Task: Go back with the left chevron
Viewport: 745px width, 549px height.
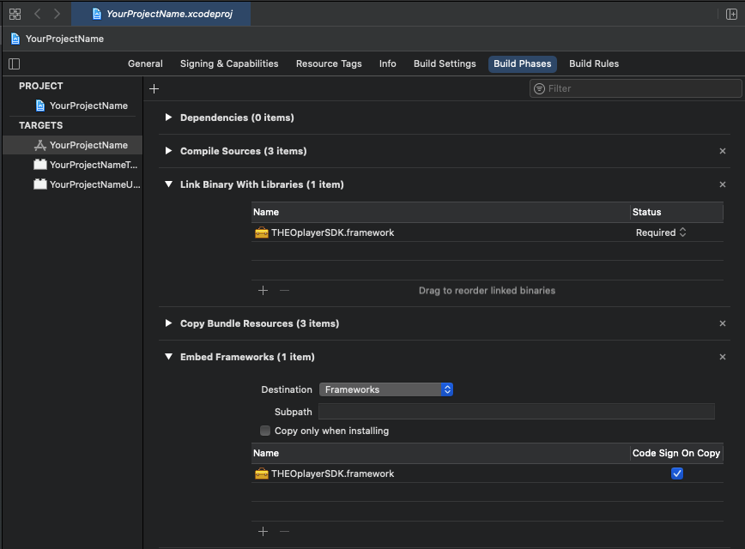Action: coord(37,14)
